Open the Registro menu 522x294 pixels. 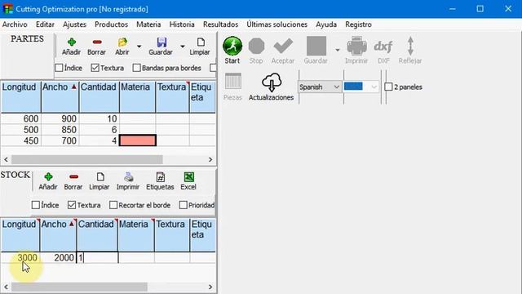358,24
